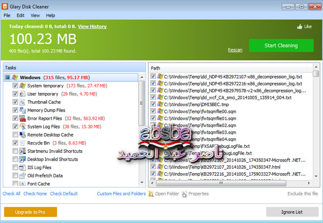The height and width of the screenshot is (223, 323).
Task: Open the File menu
Action: pyautogui.click(x=7, y=15)
